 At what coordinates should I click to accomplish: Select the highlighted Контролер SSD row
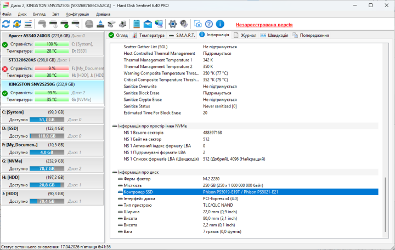pyautogui.click(x=250, y=192)
